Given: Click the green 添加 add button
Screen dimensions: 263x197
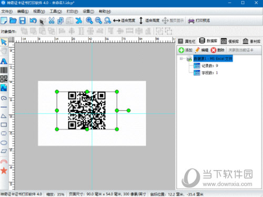Looking at the screenshot, I should click(x=185, y=50).
